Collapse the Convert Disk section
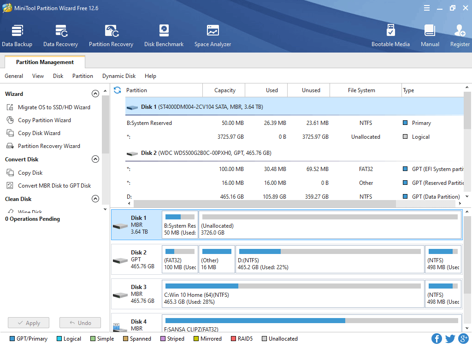472x354 pixels. pyautogui.click(x=95, y=159)
